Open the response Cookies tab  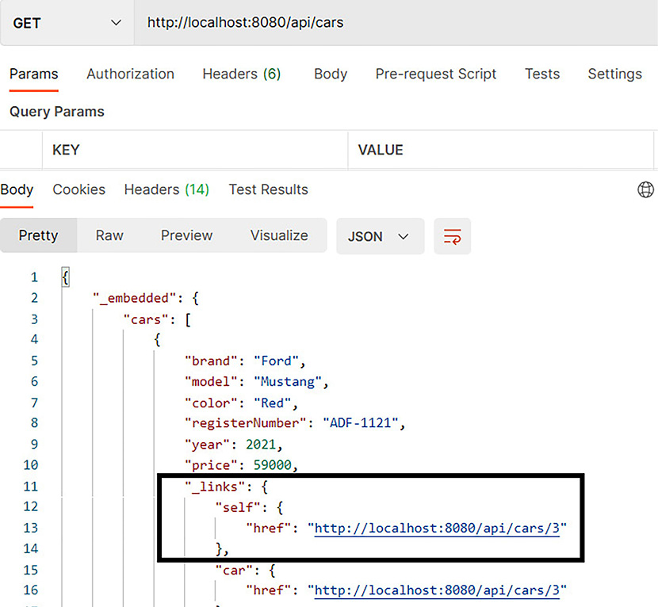78,189
